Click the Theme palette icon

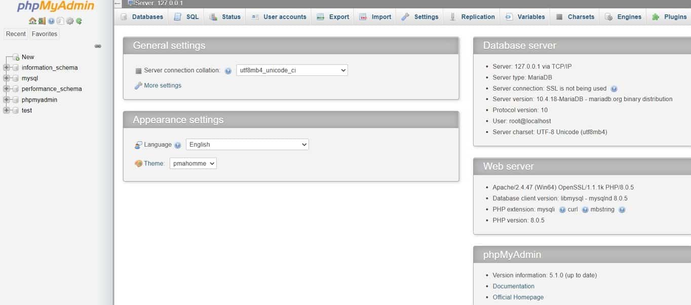pos(138,163)
